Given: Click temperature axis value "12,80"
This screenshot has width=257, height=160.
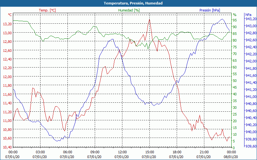Looking at the screenshot, I should [x=7, y=42].
